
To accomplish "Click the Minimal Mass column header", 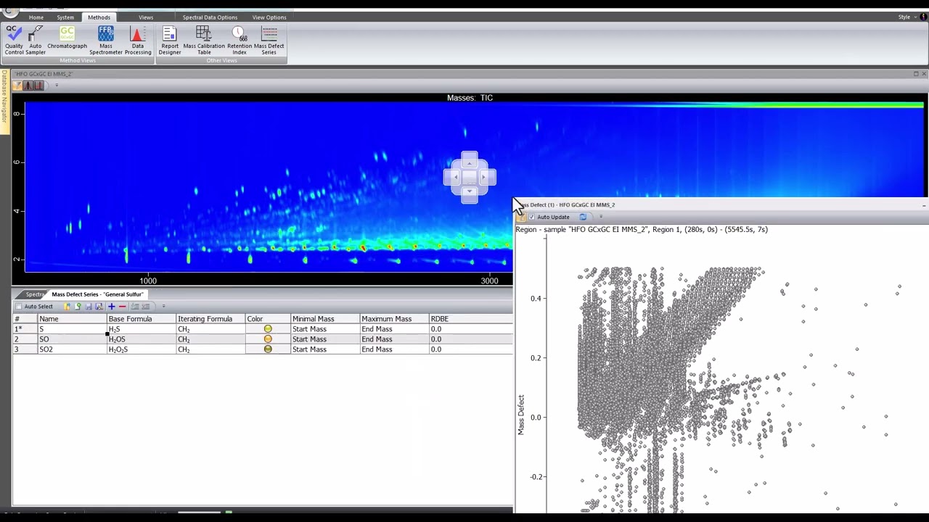I will tap(324, 319).
